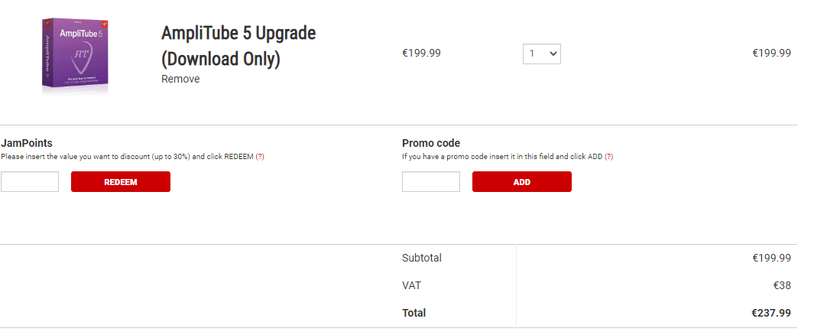Focus the JamPoints value input field
The height and width of the screenshot is (335, 840).
click(x=30, y=182)
